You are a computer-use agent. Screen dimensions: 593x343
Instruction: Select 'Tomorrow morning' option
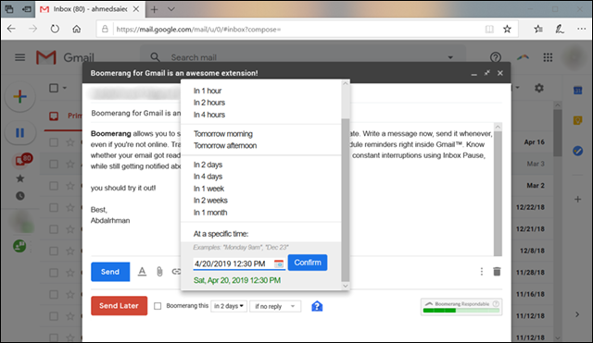(x=223, y=133)
